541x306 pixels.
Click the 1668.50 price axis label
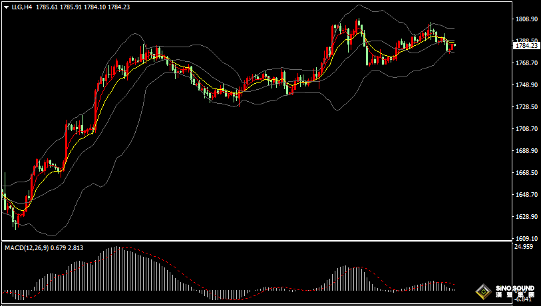click(x=527, y=172)
